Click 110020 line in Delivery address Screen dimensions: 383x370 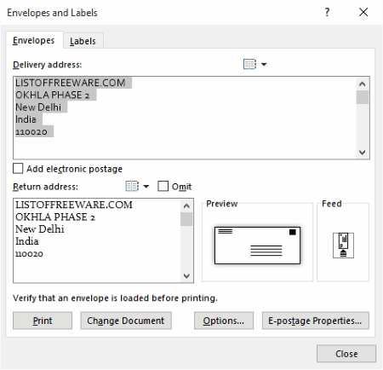31,131
